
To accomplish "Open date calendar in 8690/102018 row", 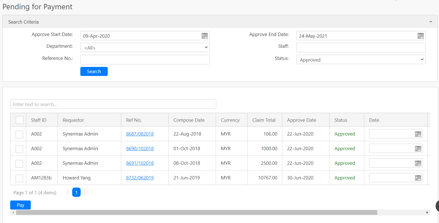I will pyautogui.click(x=418, y=149).
